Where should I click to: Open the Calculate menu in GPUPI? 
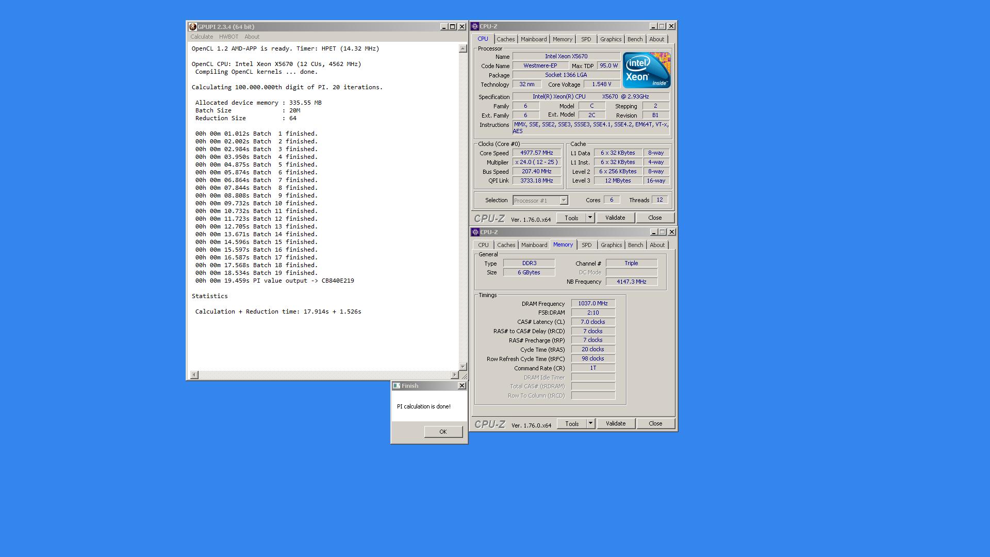[x=202, y=37]
